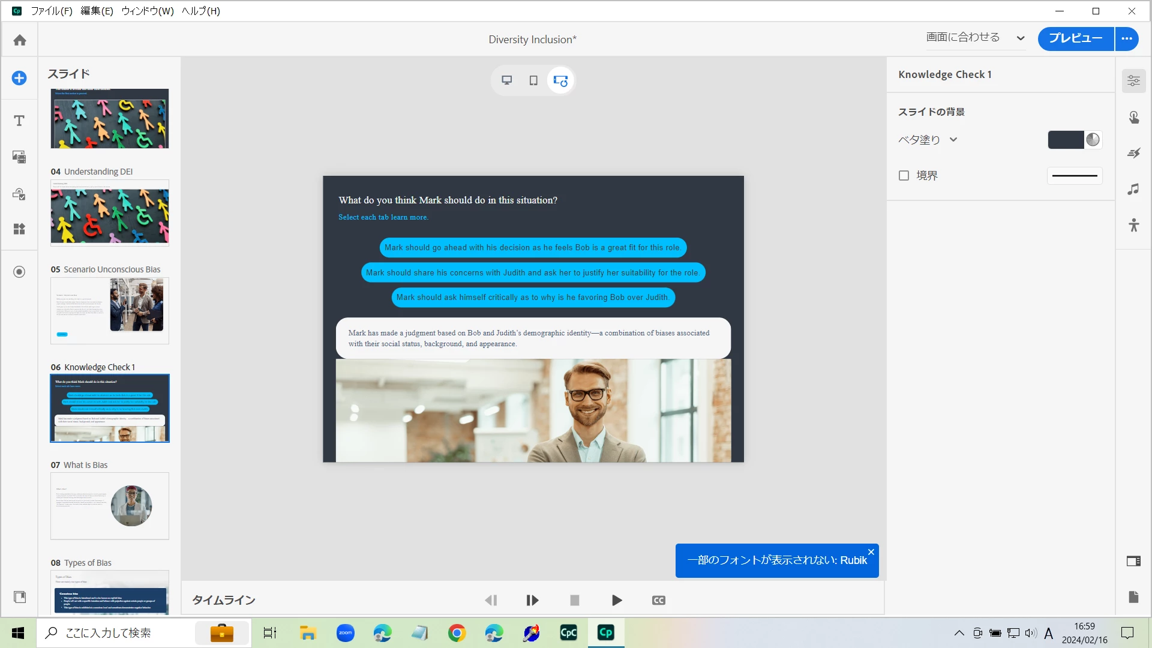Open the more options menu beside プレビュー

click(1127, 39)
